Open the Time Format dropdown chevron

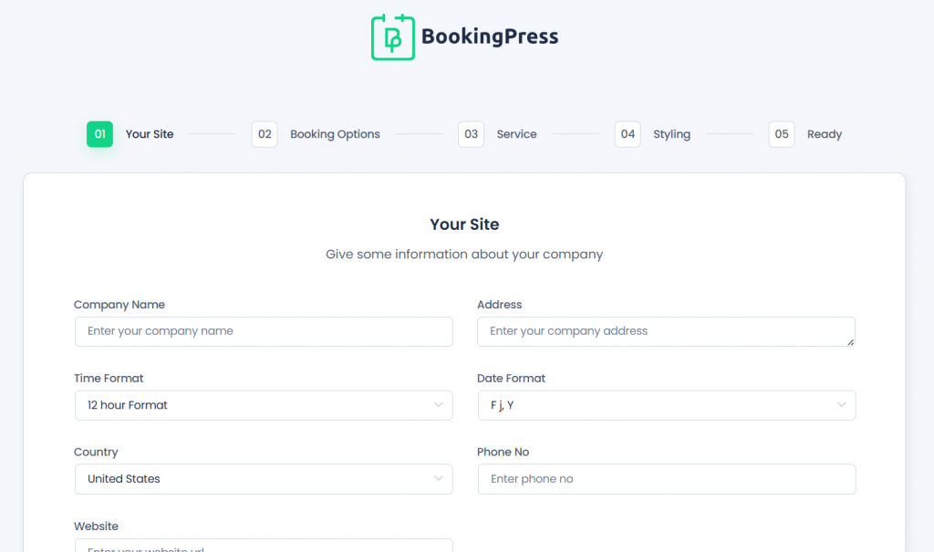(x=440, y=405)
